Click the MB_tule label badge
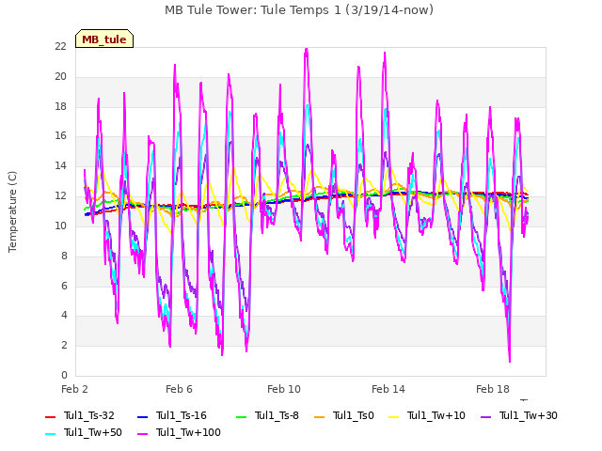This screenshot has width=602, height=451. click(x=104, y=39)
